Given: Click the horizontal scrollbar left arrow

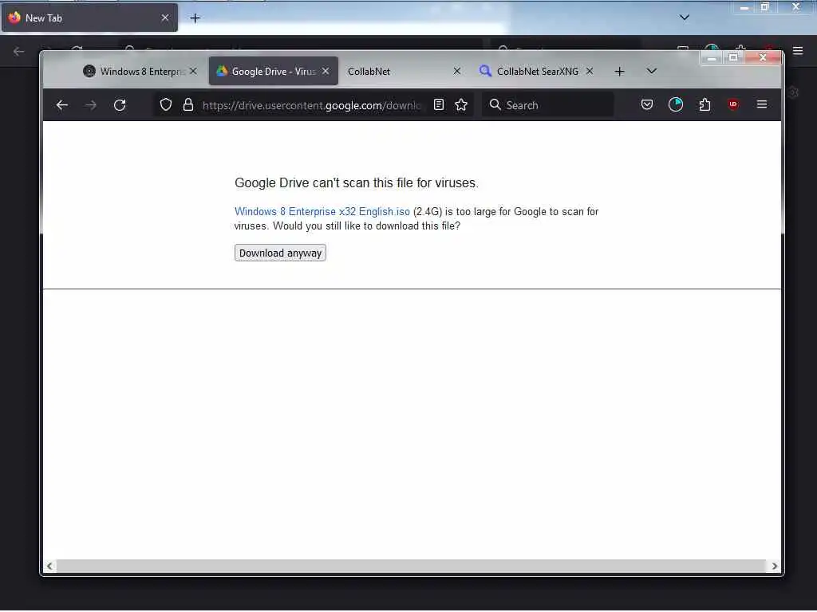Looking at the screenshot, I should click(49, 567).
